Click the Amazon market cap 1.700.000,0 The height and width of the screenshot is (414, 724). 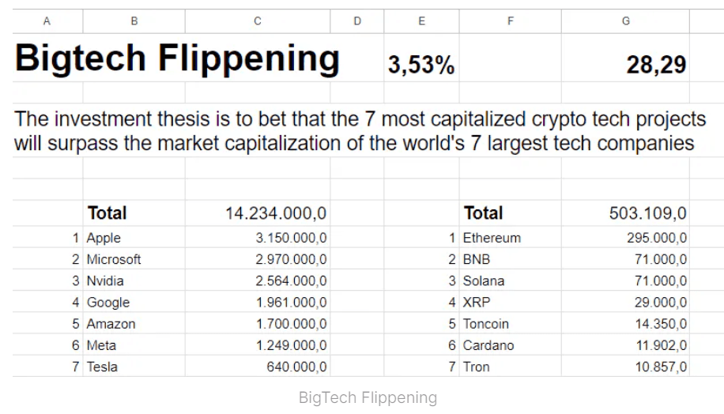click(291, 324)
